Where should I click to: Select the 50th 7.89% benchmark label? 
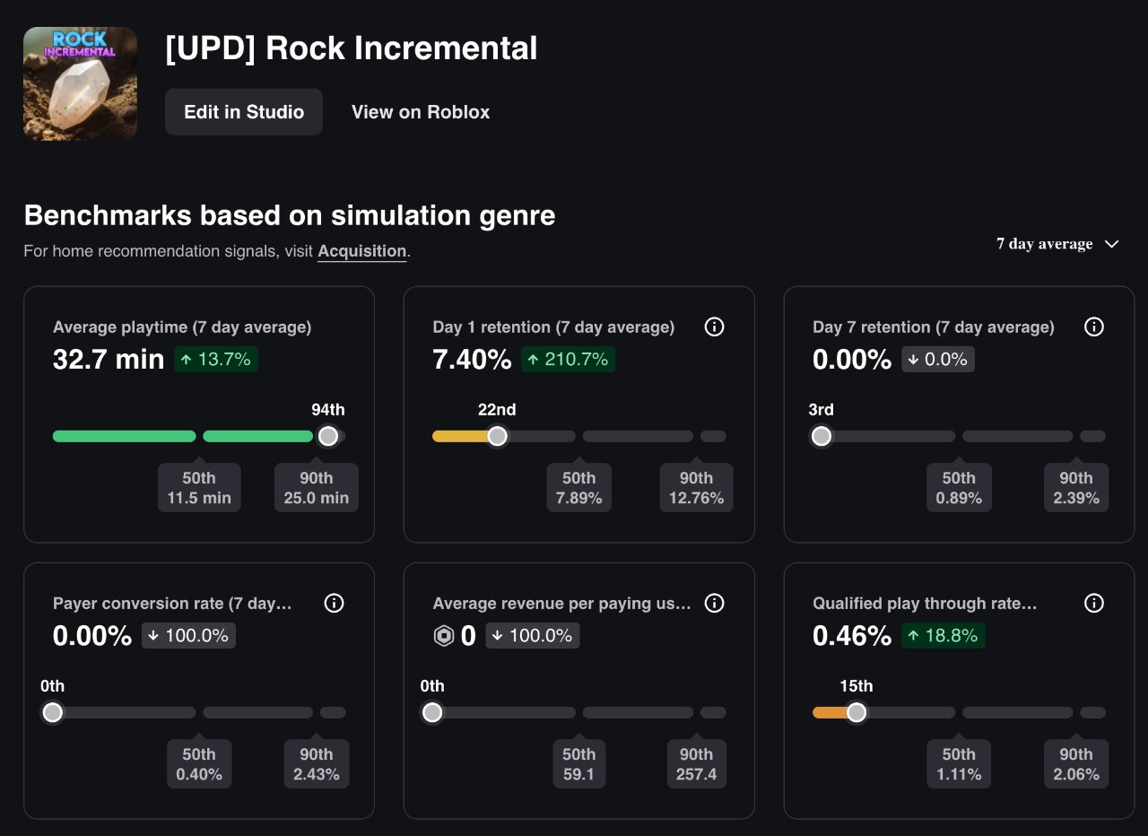(x=579, y=488)
